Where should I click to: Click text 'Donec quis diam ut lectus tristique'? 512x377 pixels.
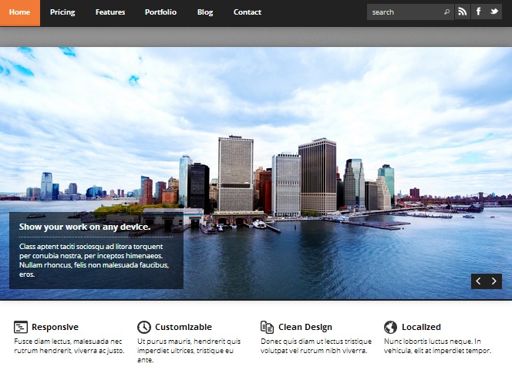tap(316, 342)
